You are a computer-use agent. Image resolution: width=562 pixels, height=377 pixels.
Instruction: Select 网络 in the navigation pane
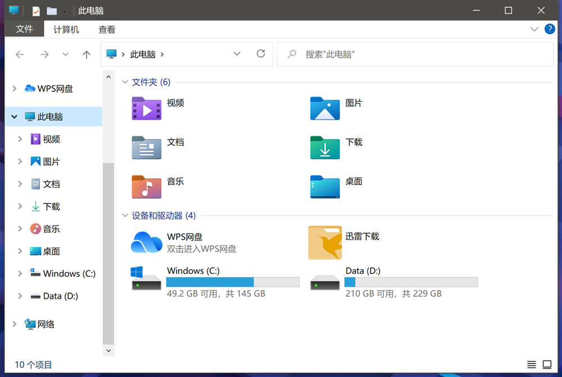47,324
